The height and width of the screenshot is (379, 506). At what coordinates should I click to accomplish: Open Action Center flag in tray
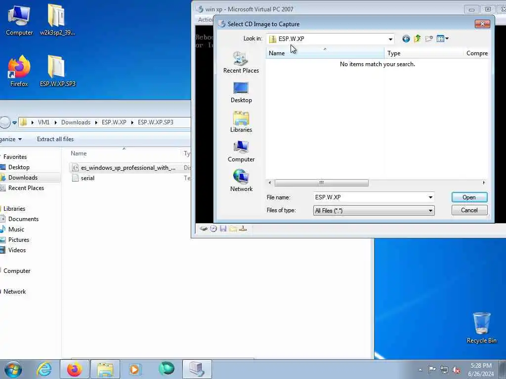(x=432, y=370)
